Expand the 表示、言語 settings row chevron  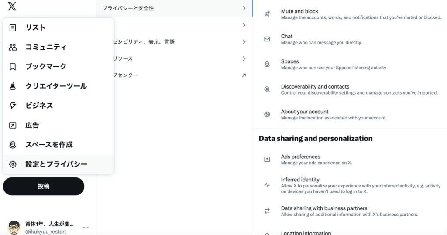(x=244, y=42)
